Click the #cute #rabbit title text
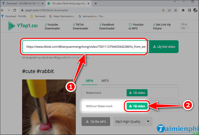The width and height of the screenshot is (199, 135). click(38, 71)
